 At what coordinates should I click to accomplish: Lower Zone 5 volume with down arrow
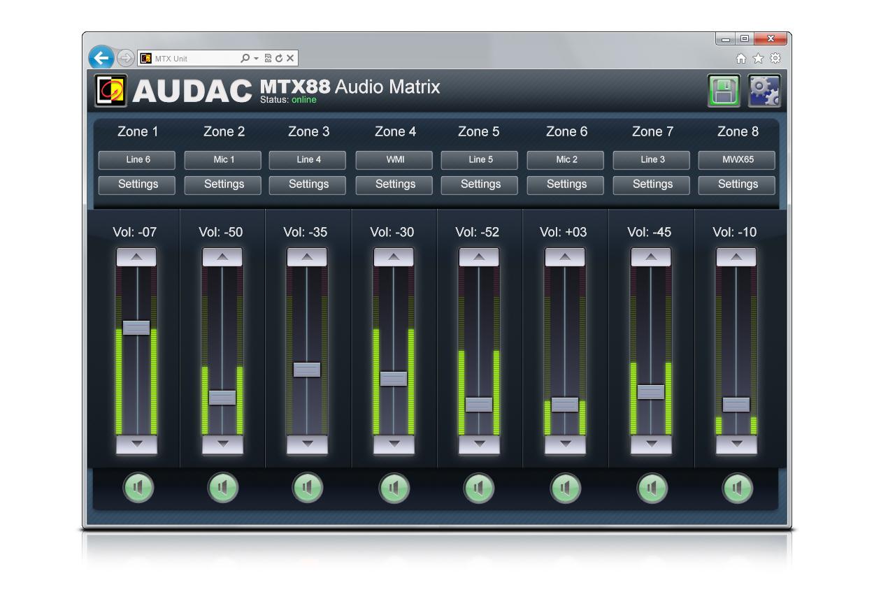click(x=479, y=444)
